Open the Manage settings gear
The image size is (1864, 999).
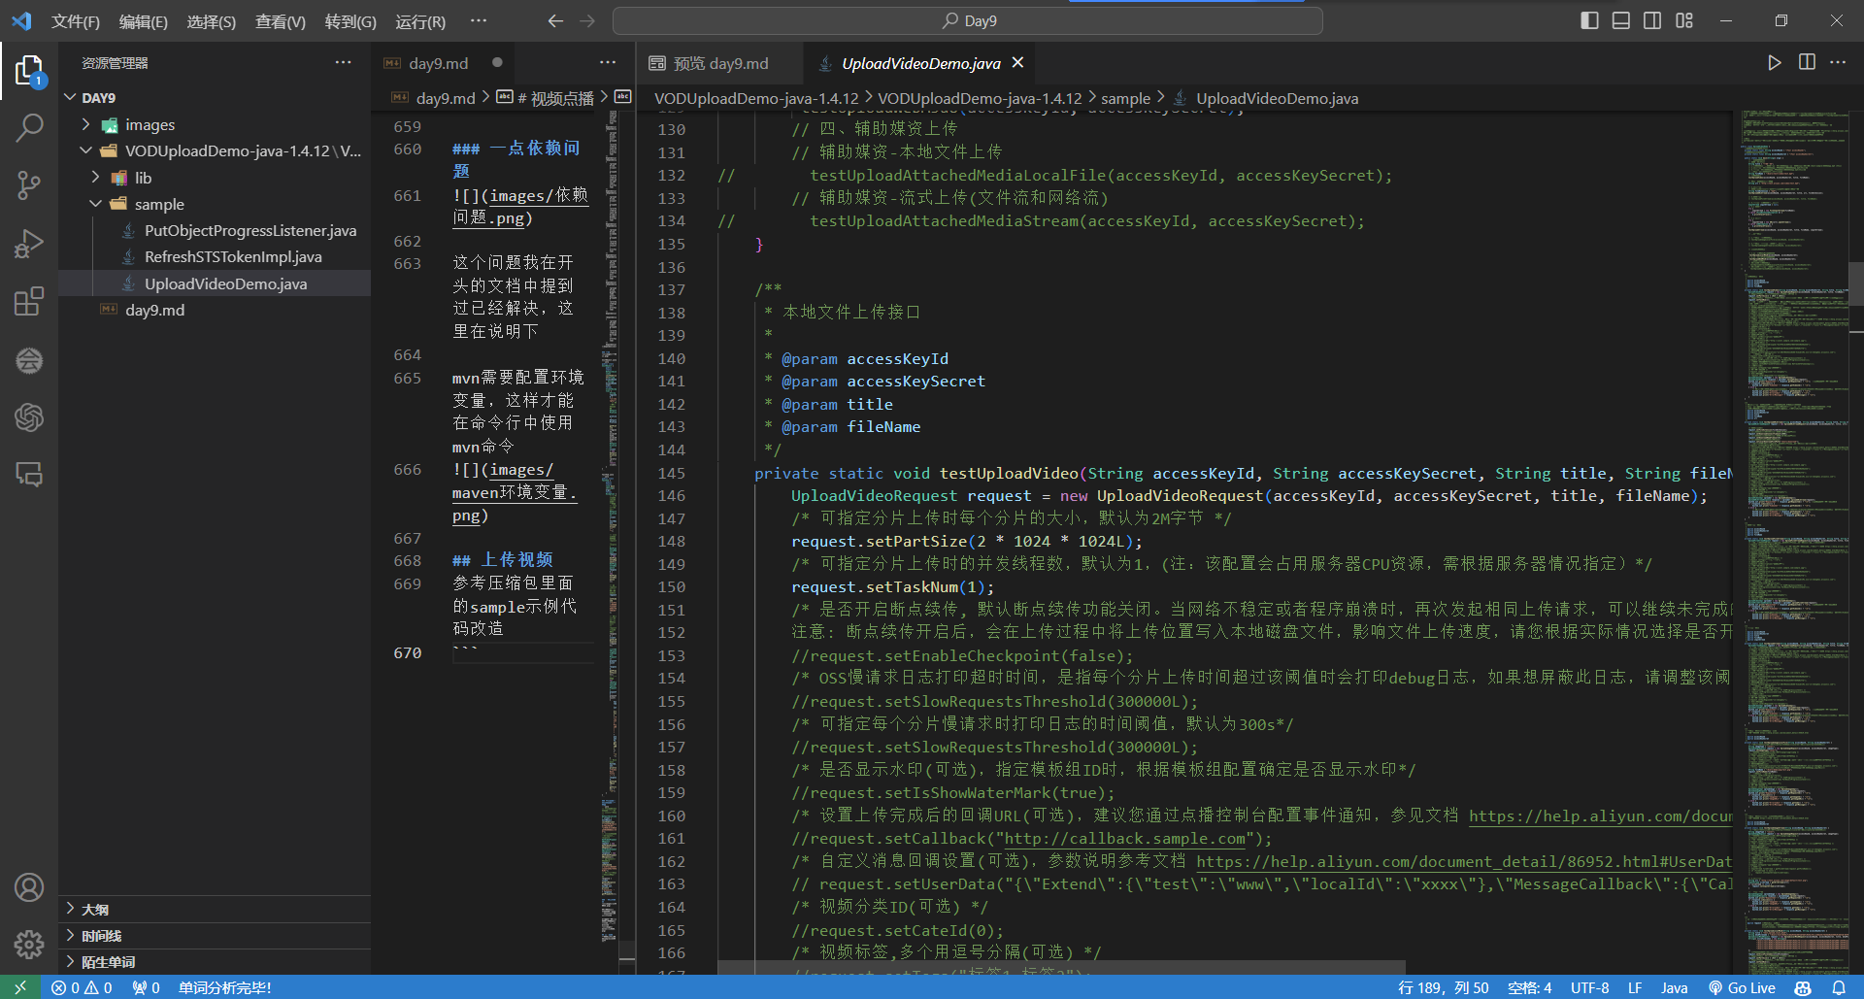(x=29, y=944)
